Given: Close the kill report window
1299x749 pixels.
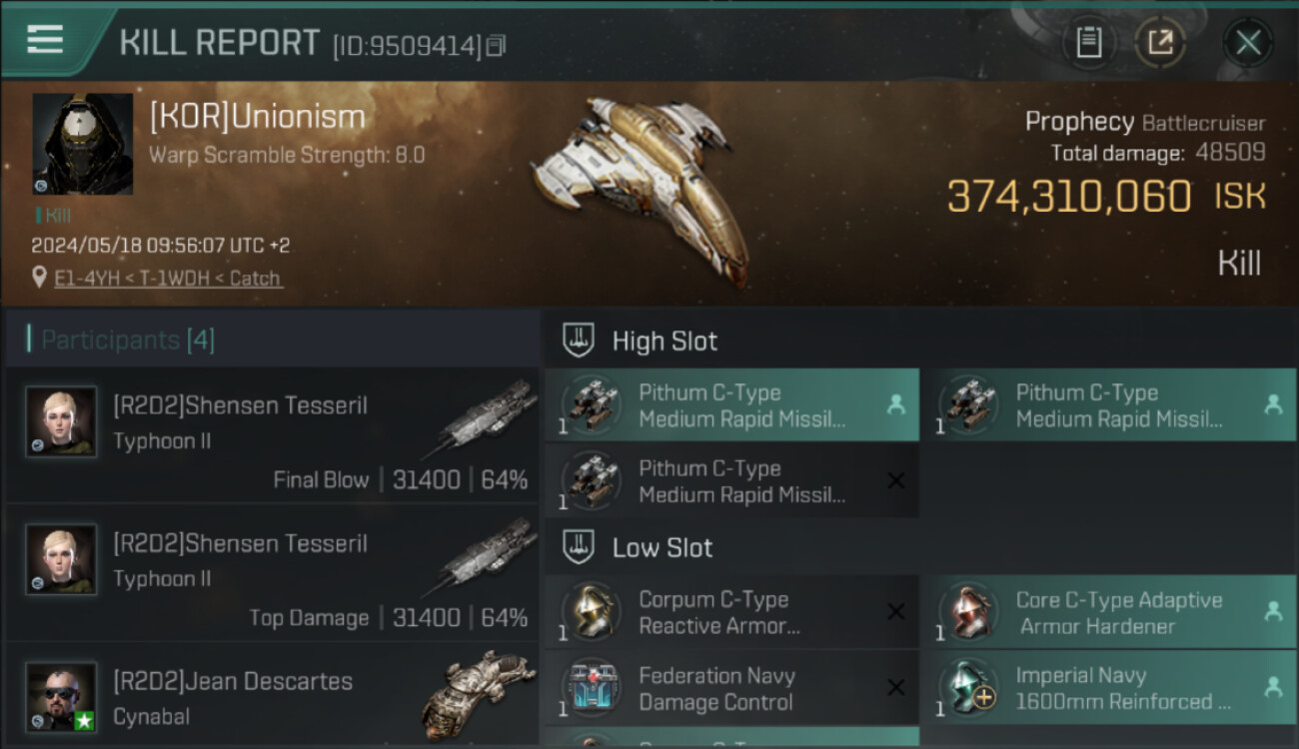Looking at the screenshot, I should pyautogui.click(x=1248, y=43).
